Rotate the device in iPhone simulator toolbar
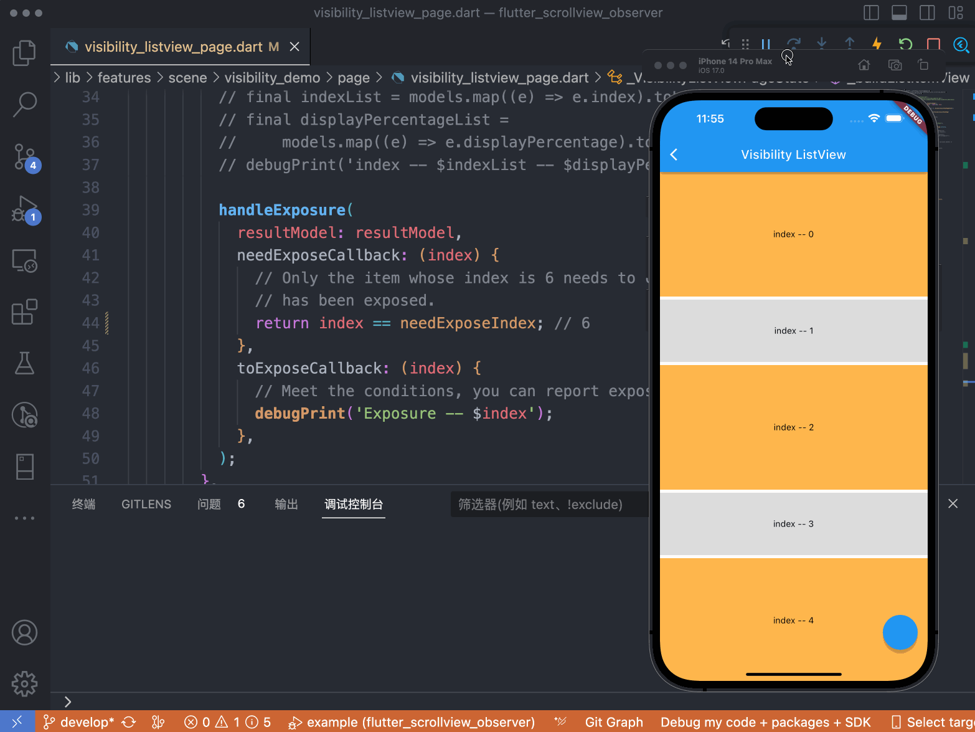This screenshot has width=975, height=732. 923,65
